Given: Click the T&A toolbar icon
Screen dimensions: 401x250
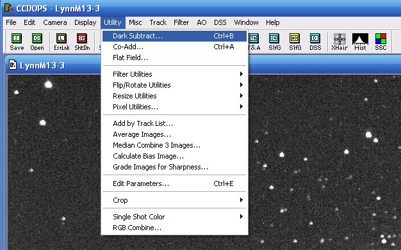Looking at the screenshot, I should coord(254,42).
